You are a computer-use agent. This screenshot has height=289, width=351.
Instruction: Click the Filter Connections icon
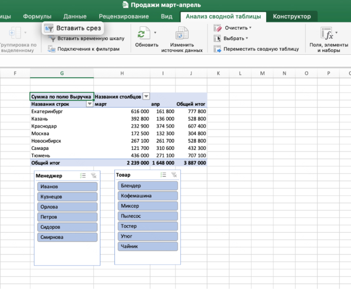tap(51, 49)
